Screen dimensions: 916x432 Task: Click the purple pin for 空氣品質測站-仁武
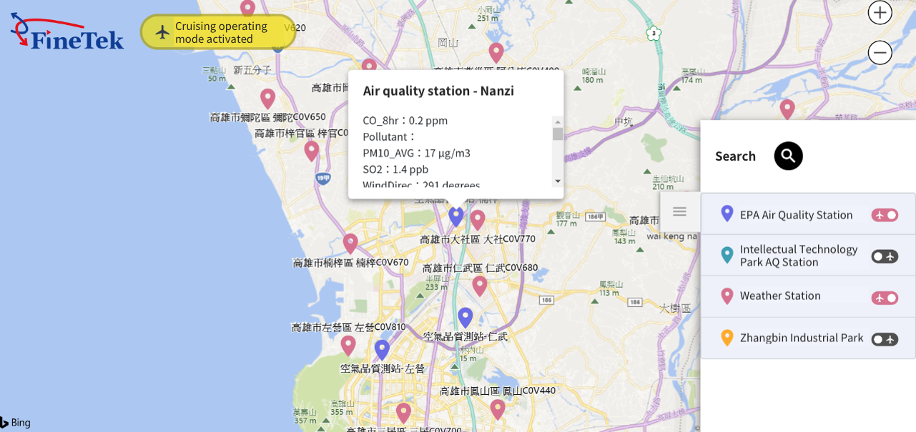click(x=466, y=317)
